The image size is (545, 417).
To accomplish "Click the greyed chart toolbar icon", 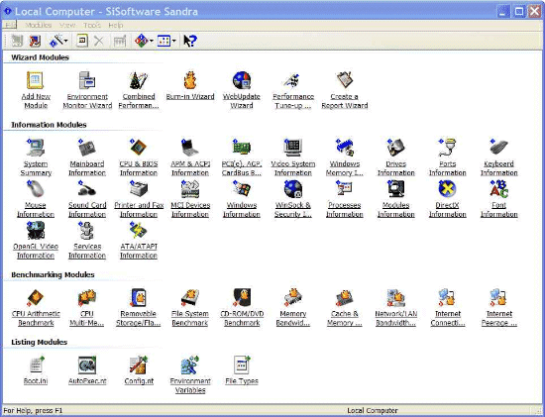I will pyautogui.click(x=120, y=41).
